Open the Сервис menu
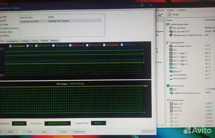This screenshot has width=215, height=138. [x=171, y=10]
